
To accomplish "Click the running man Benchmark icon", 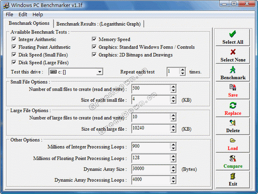I will [233, 69].
